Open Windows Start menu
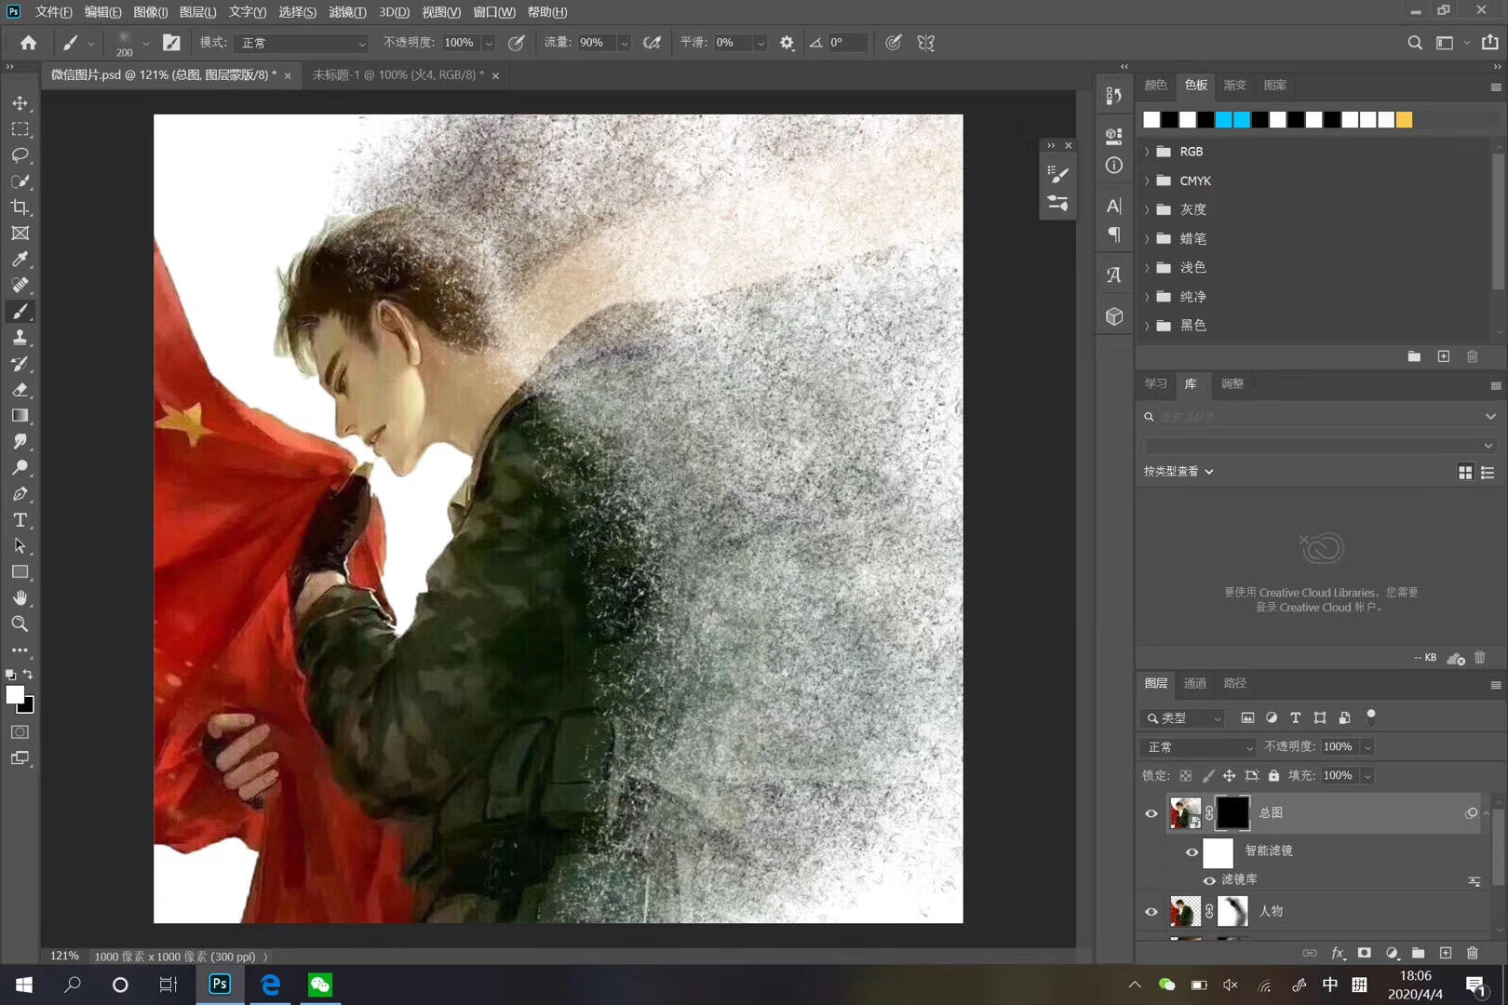Image resolution: width=1508 pixels, height=1005 pixels. (x=24, y=985)
